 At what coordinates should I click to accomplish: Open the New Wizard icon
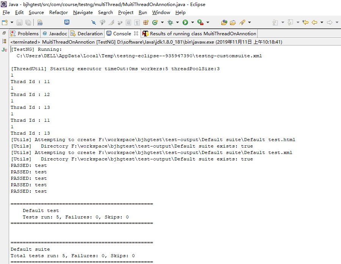click(x=4, y=23)
